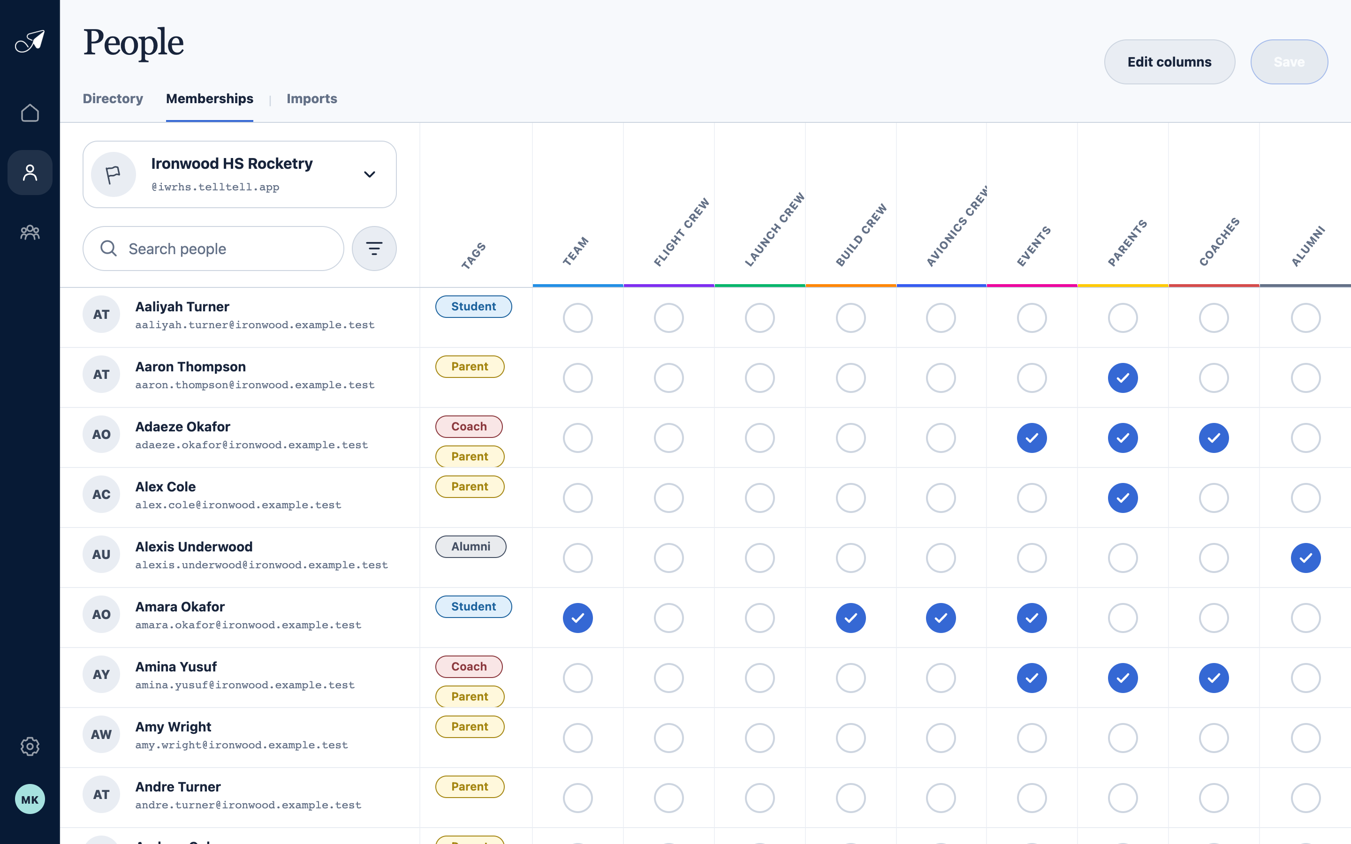
Task: Select the Memberships tab
Action: coord(209,99)
